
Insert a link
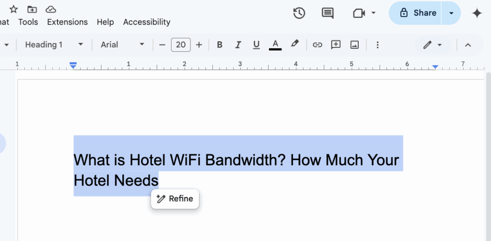click(317, 45)
